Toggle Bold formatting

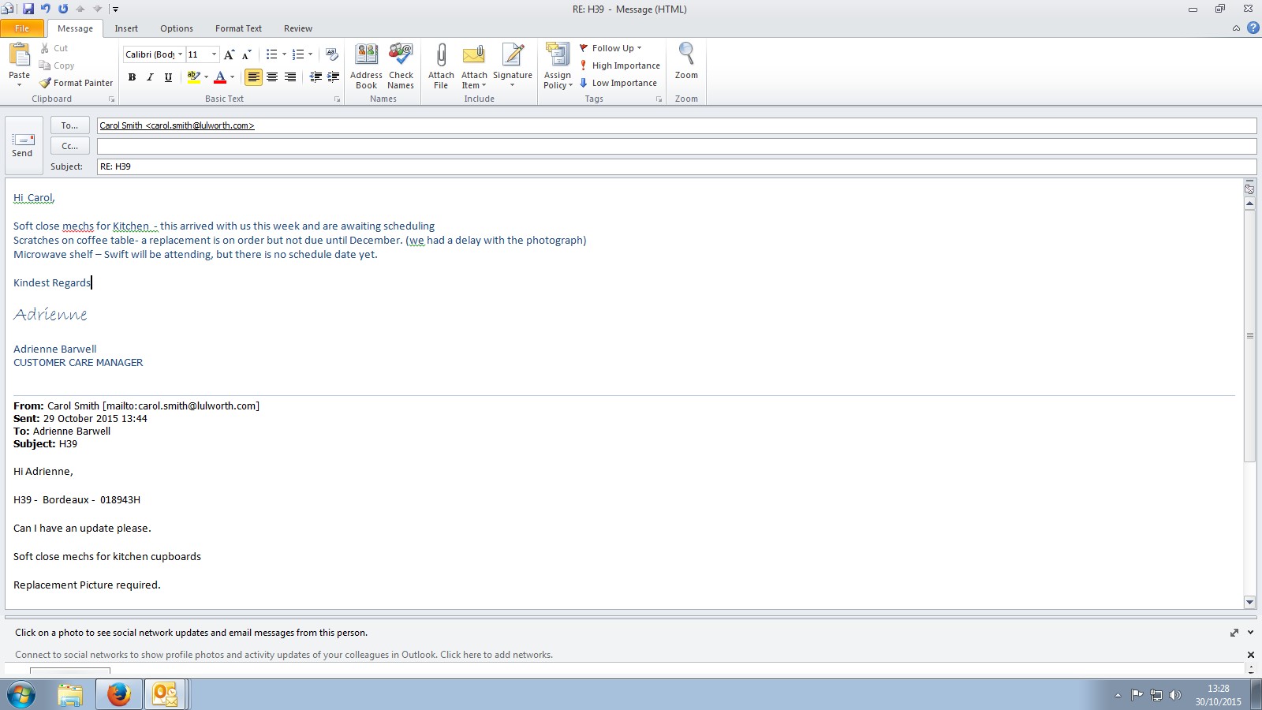coord(132,77)
